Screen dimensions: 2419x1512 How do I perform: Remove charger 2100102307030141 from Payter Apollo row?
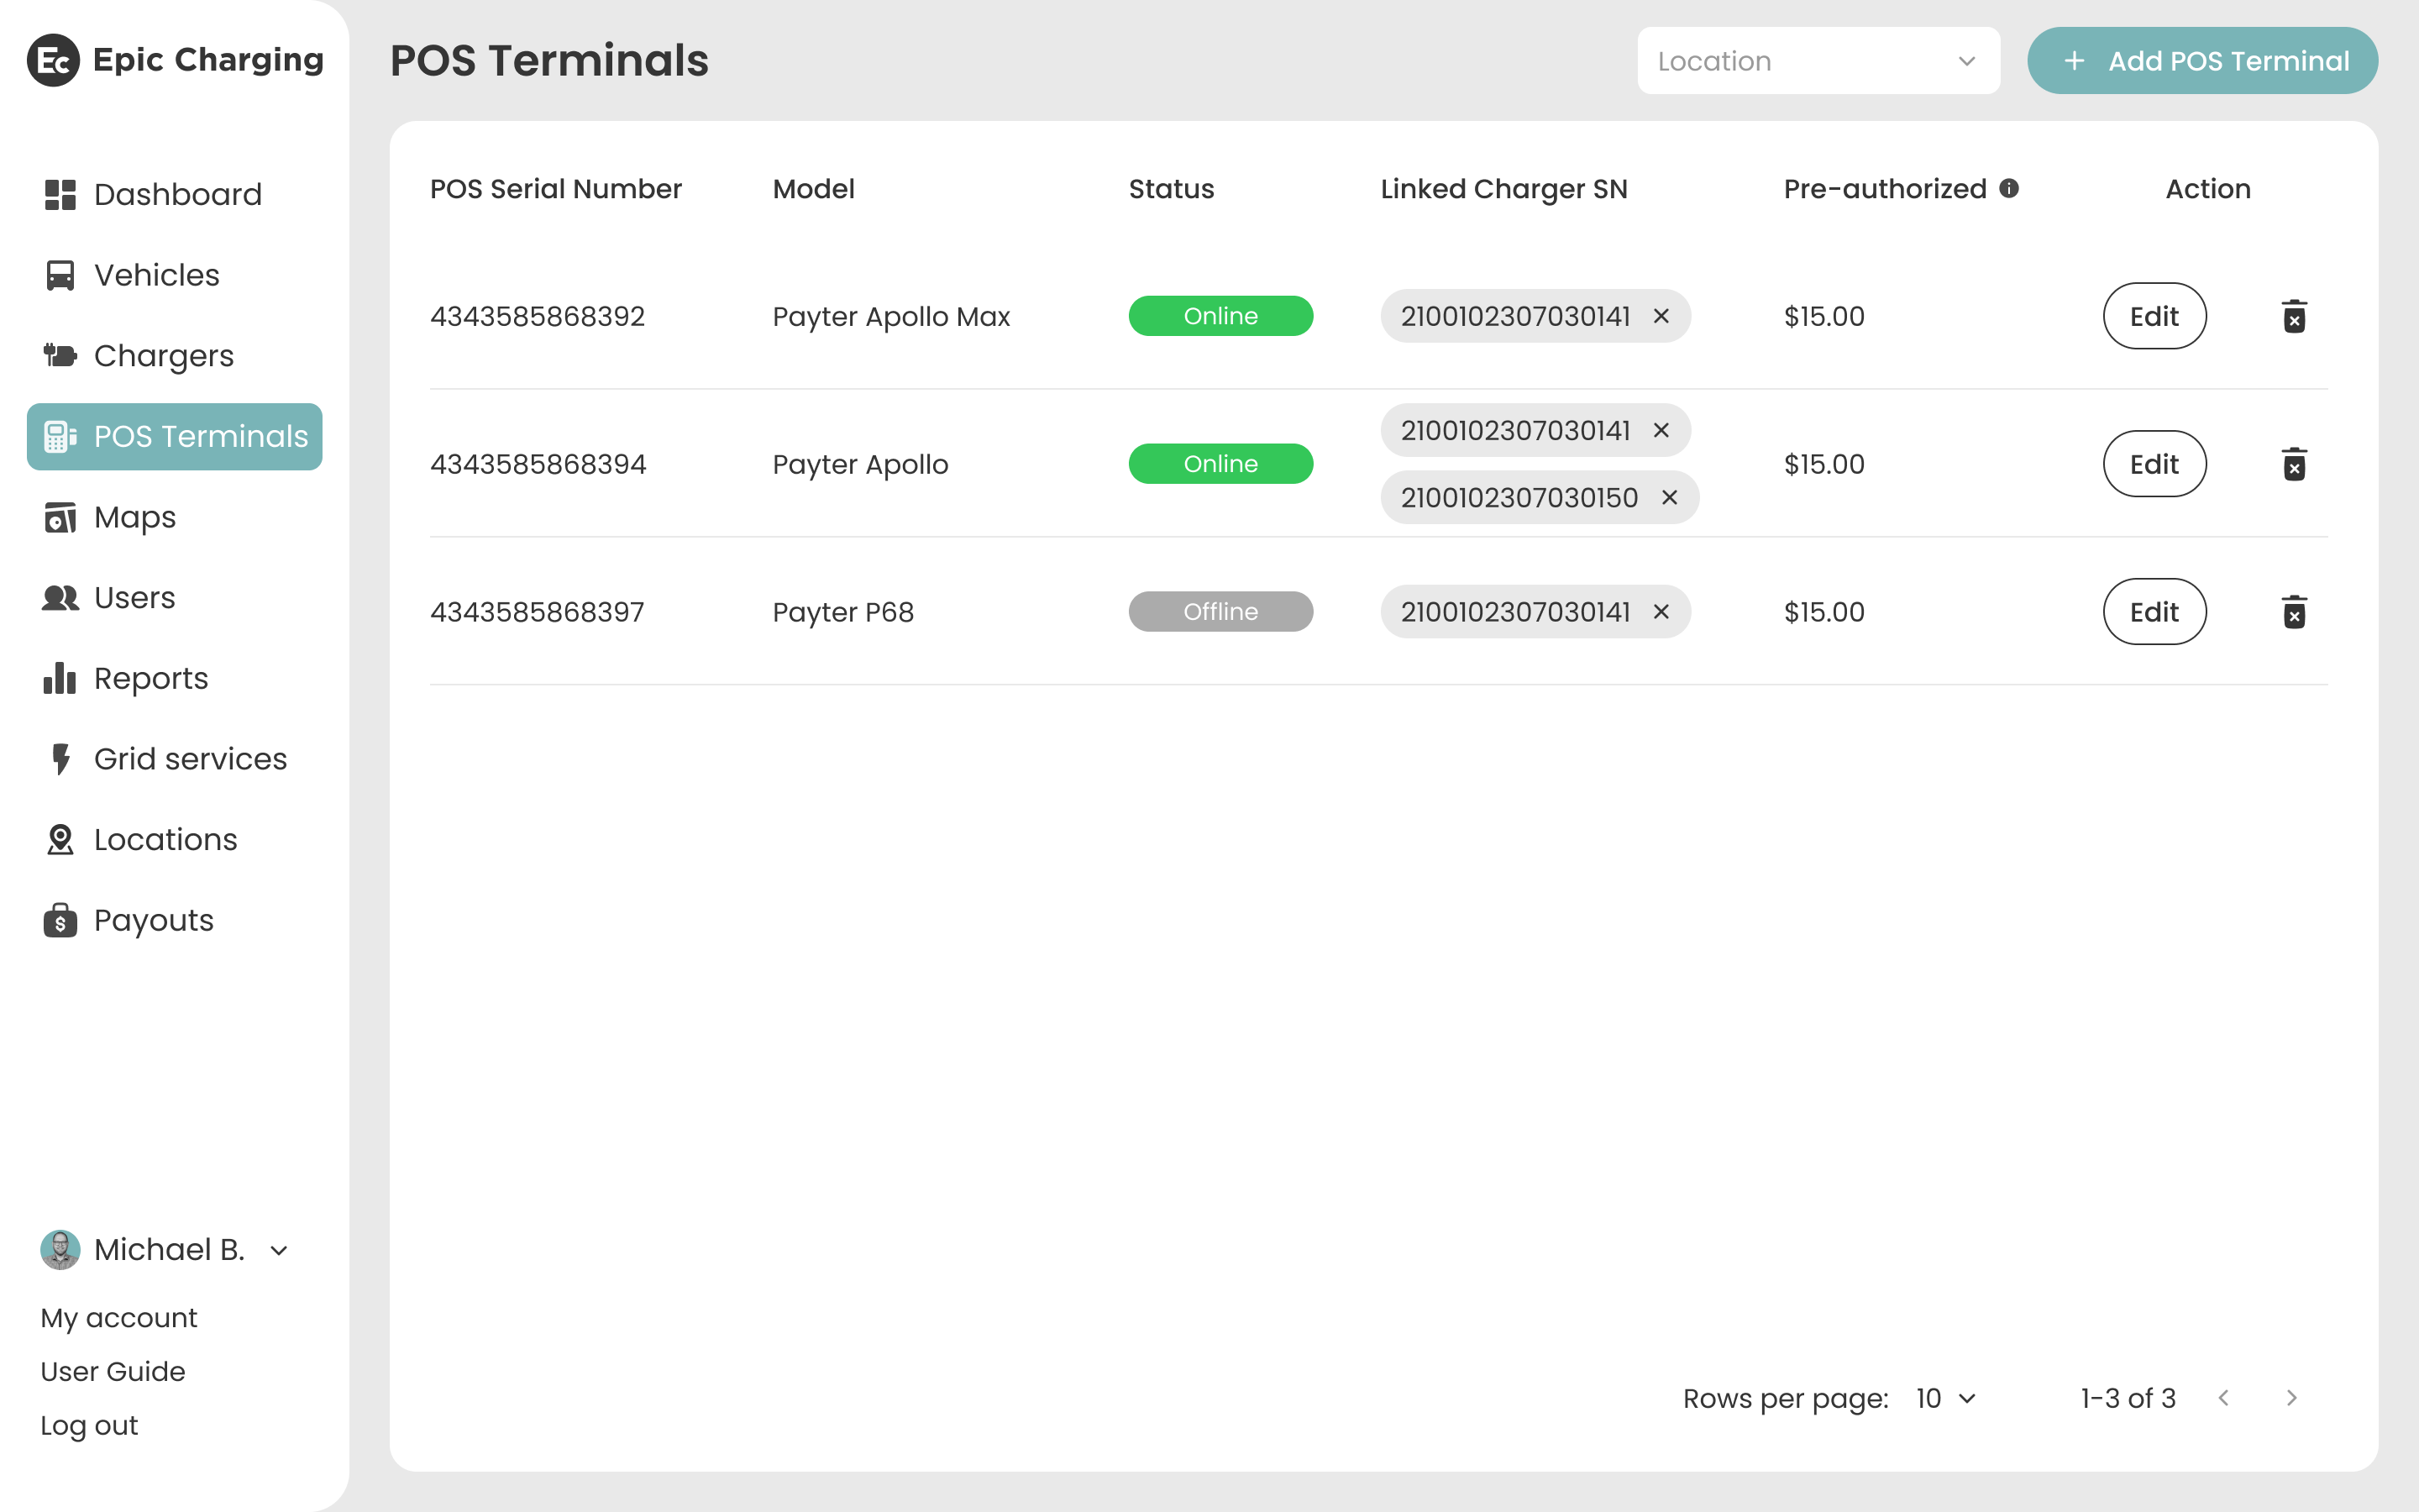(x=1661, y=430)
